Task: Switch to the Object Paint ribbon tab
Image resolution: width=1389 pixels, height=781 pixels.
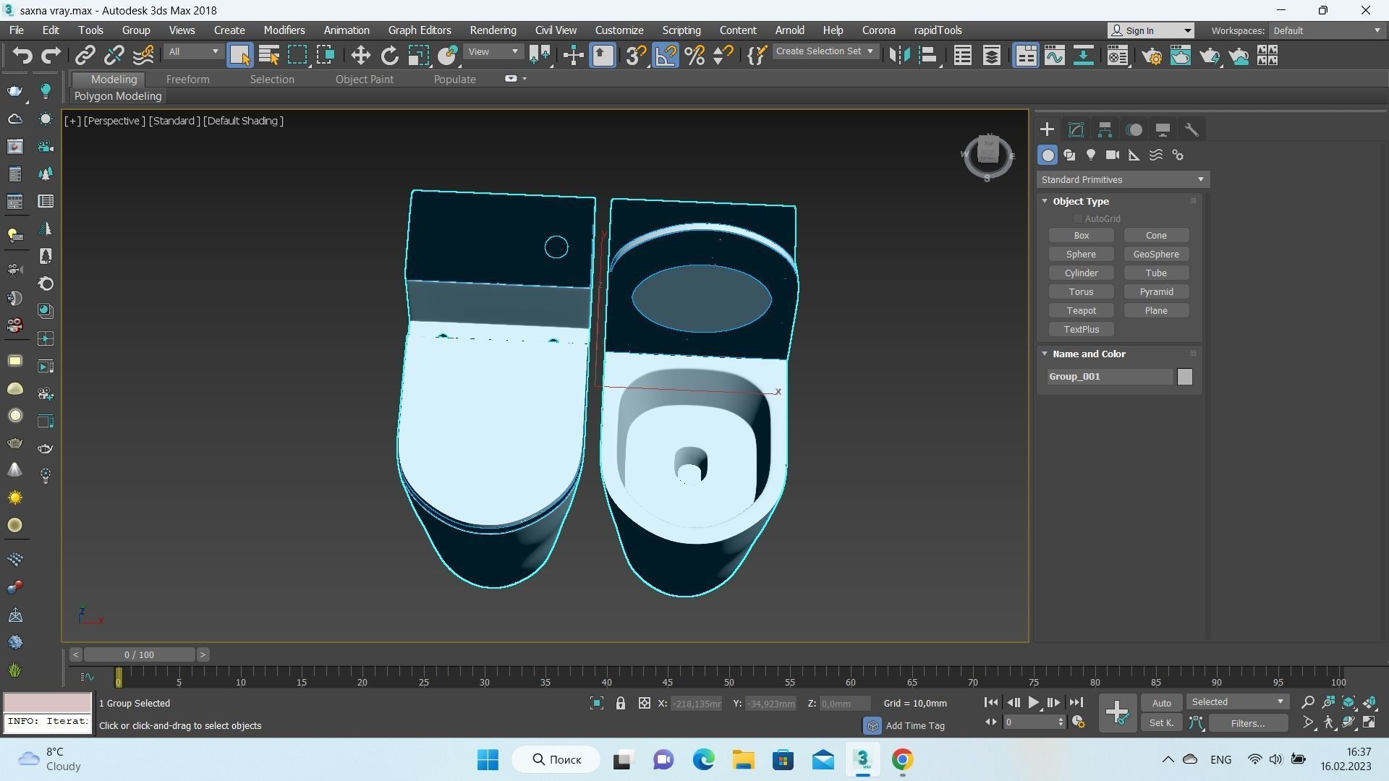Action: [x=364, y=80]
